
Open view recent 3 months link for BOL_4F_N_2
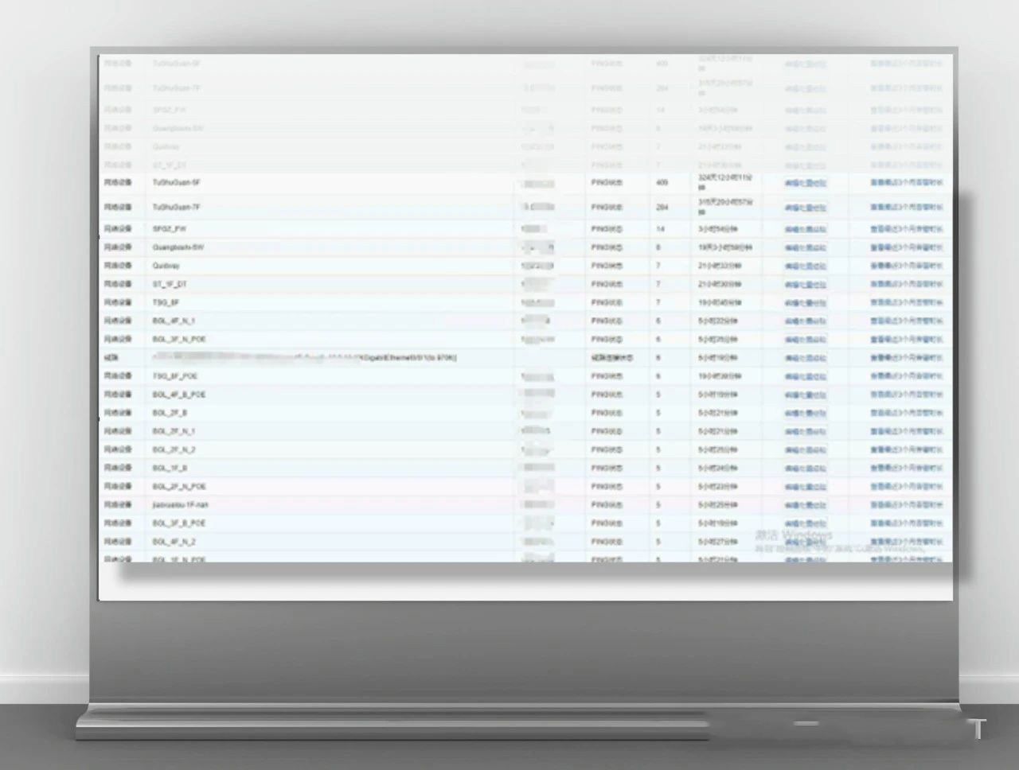tap(906, 542)
